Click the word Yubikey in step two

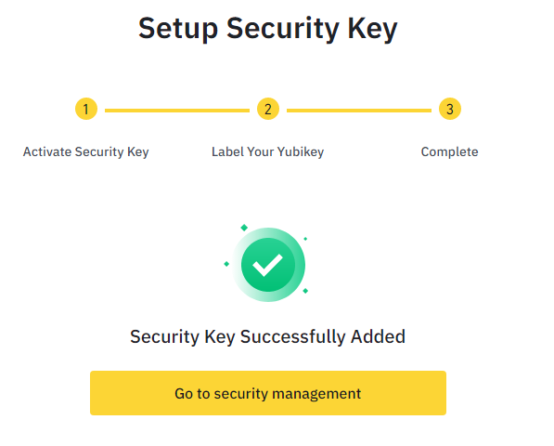[301, 152]
